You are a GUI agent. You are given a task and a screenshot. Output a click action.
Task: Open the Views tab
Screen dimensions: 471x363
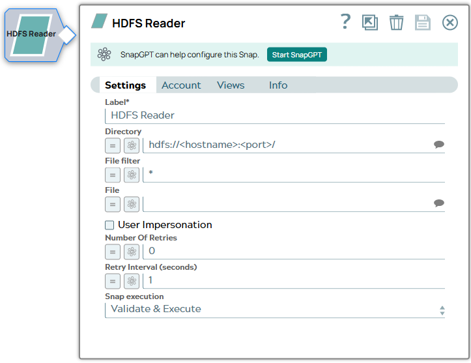[x=231, y=85]
